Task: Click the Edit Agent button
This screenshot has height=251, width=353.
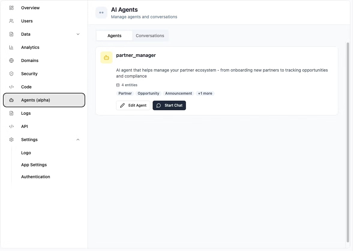Action: [133, 105]
